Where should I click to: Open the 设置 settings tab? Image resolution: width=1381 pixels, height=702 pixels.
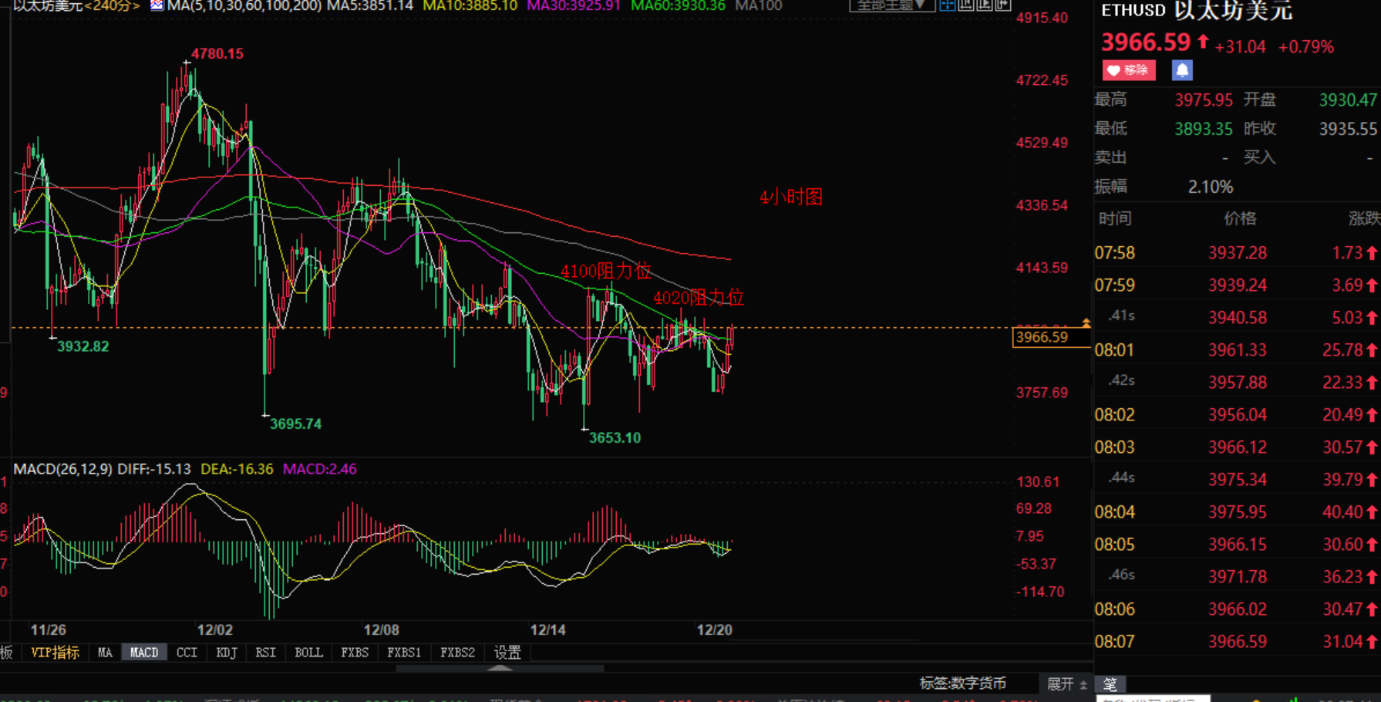[x=507, y=653]
